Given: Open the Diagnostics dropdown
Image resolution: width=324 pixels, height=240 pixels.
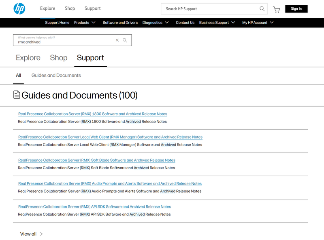Looking at the screenshot, I should [x=156, y=23].
